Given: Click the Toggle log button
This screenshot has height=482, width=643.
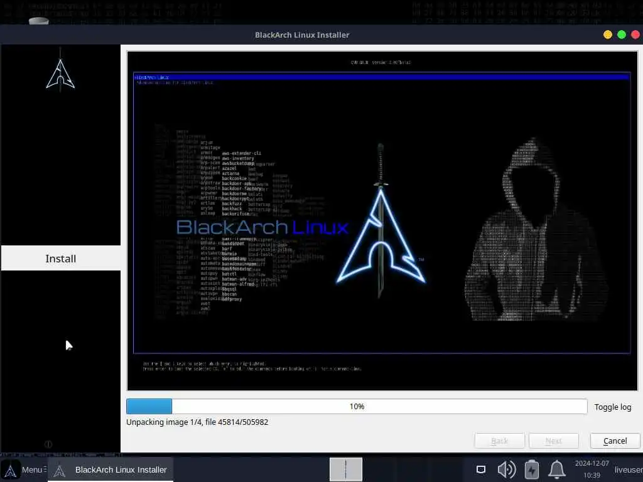Looking at the screenshot, I should [x=613, y=407].
